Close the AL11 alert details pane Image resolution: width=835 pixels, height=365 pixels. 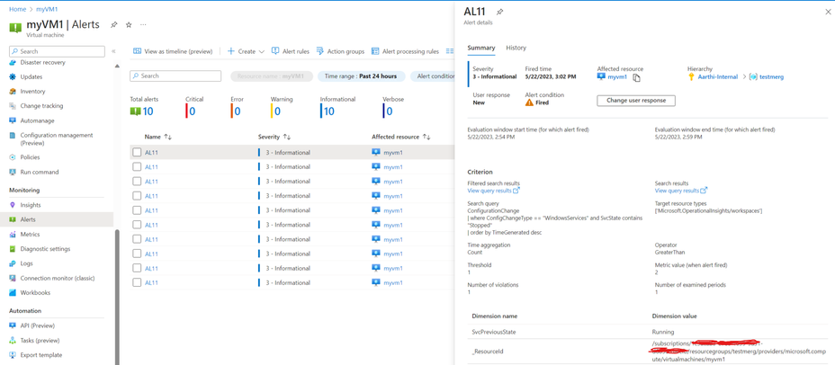point(828,12)
